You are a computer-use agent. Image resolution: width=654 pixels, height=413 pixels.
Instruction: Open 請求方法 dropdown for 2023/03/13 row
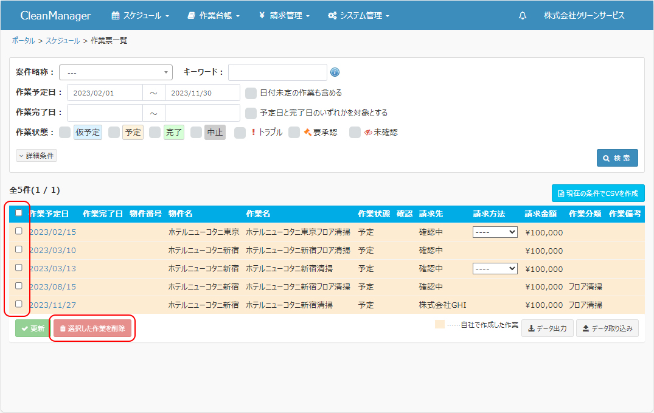495,268
